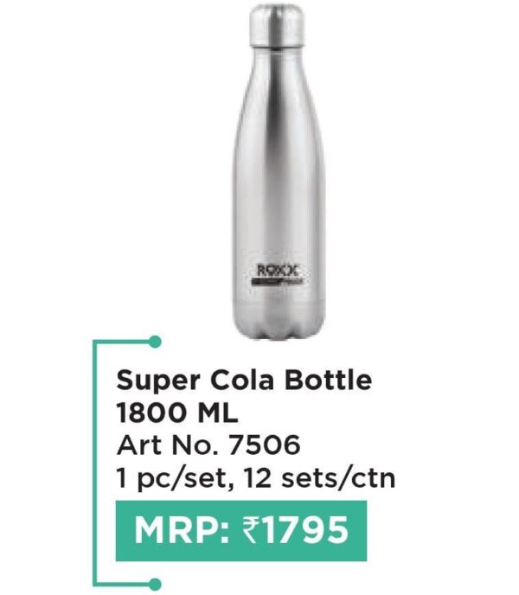Click the 1 pc/set packaging text
Image resolution: width=519 pixels, height=595 pixels.
(174, 479)
